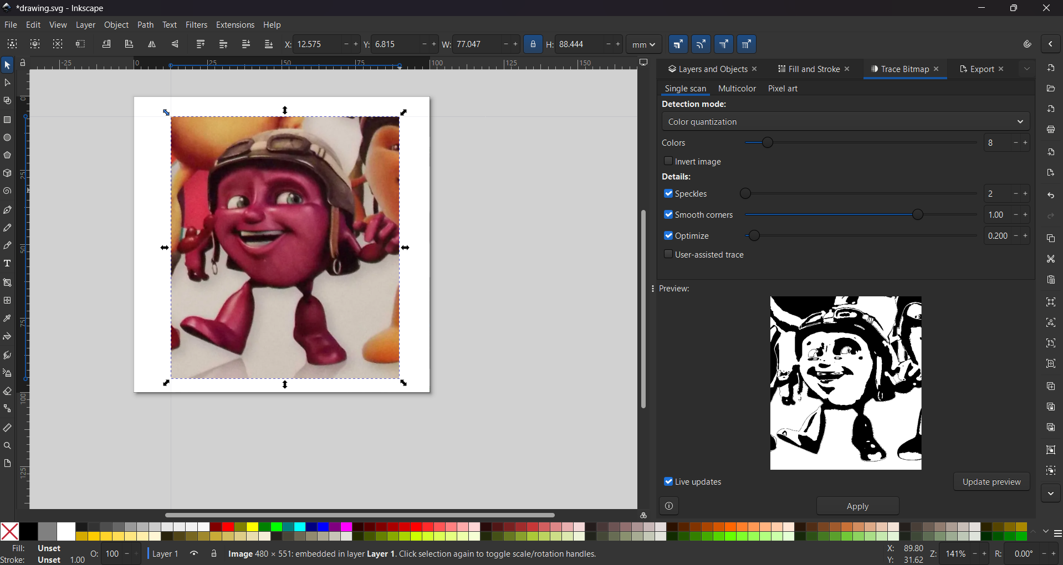Toggle Layer 1 visibility eye
This screenshot has height=565, width=1063.
[x=194, y=553]
